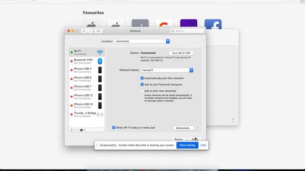Toggle Ask to join Personal Hotspots
305x171 pixels.
tap(142, 85)
